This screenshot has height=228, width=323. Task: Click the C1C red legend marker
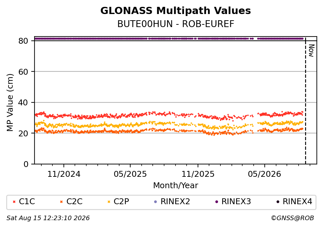(x=14, y=202)
